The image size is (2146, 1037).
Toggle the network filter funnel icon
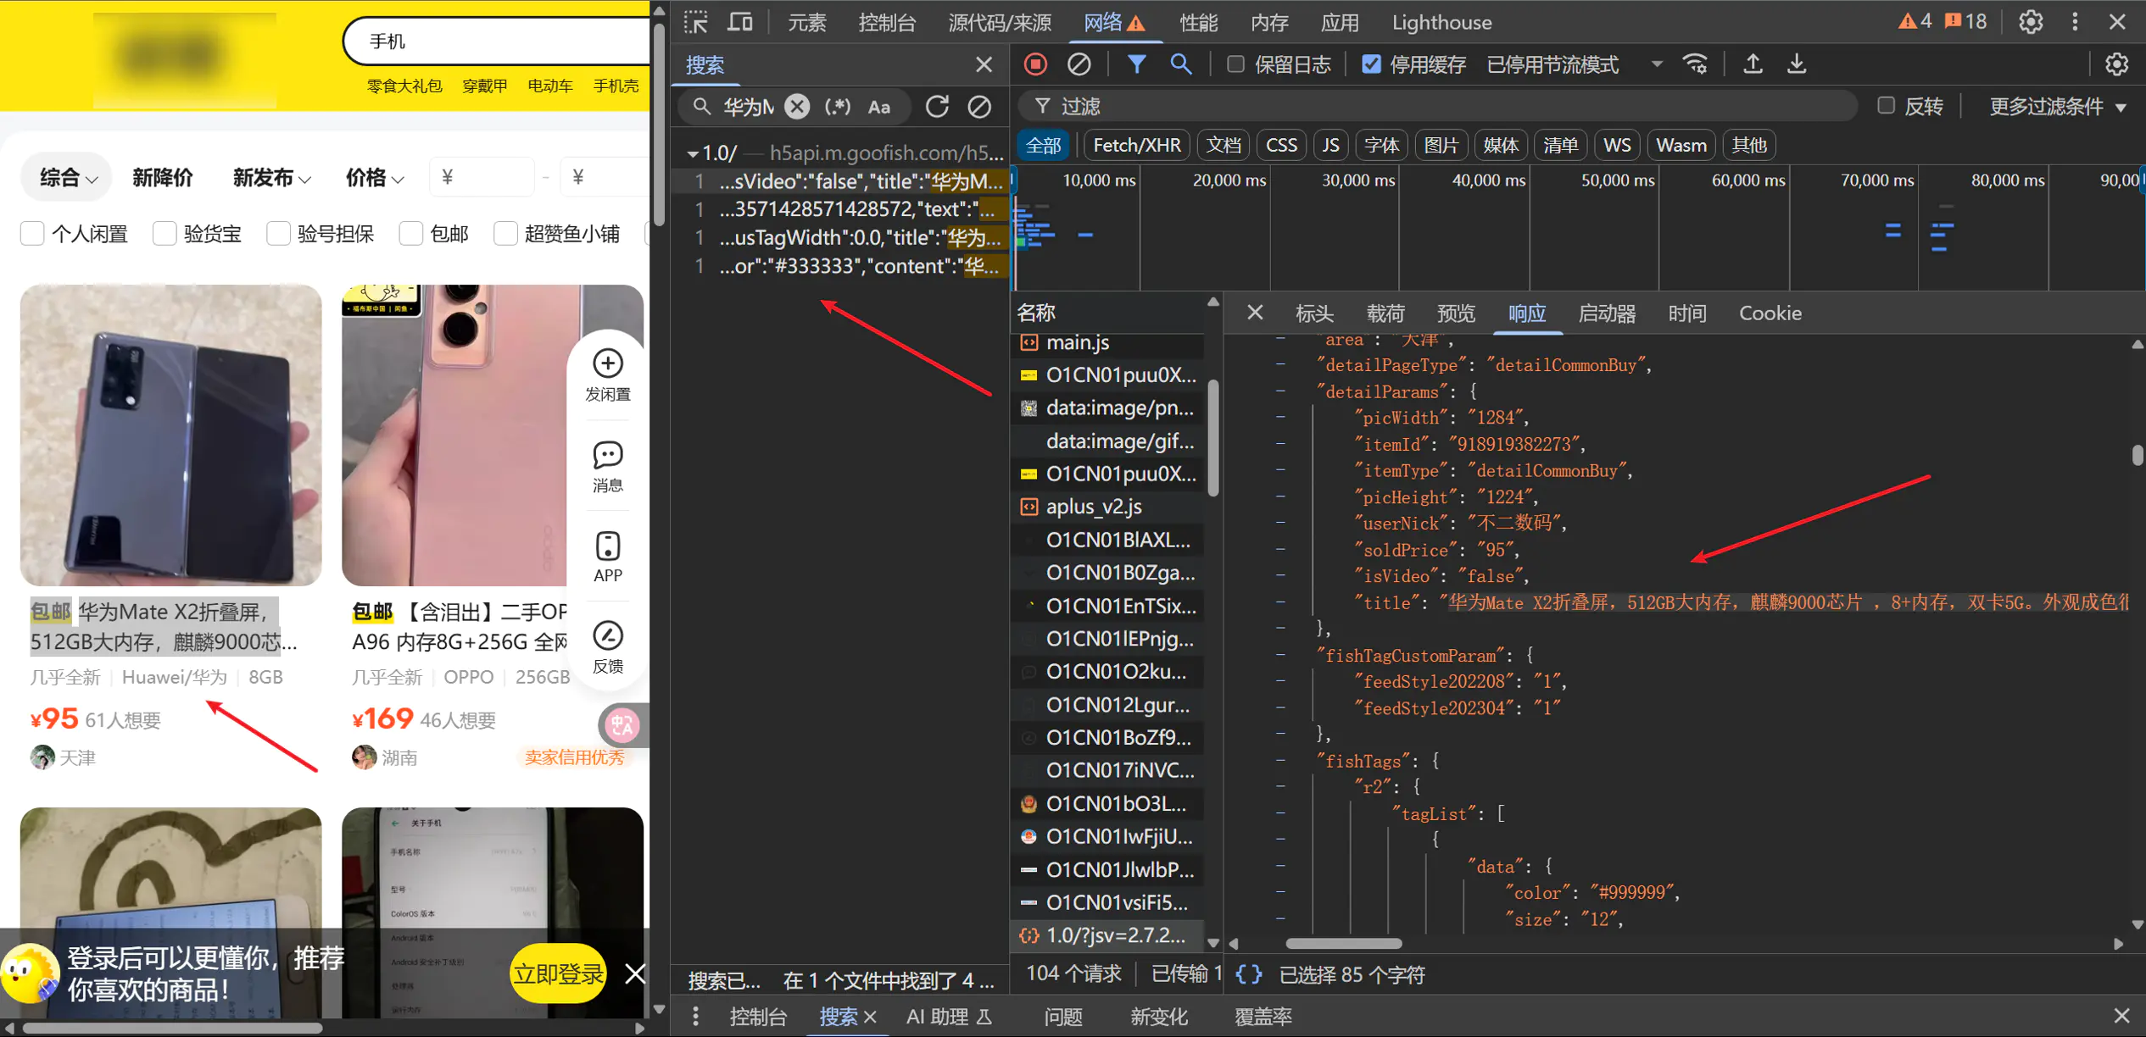tap(1136, 64)
